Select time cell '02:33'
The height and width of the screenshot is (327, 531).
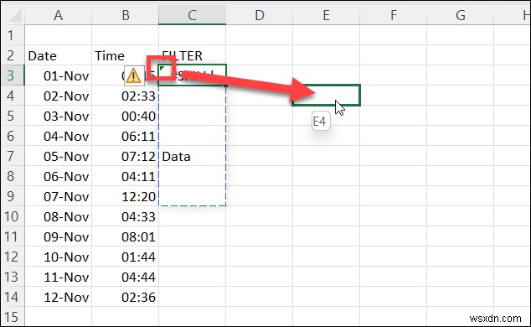tap(126, 96)
